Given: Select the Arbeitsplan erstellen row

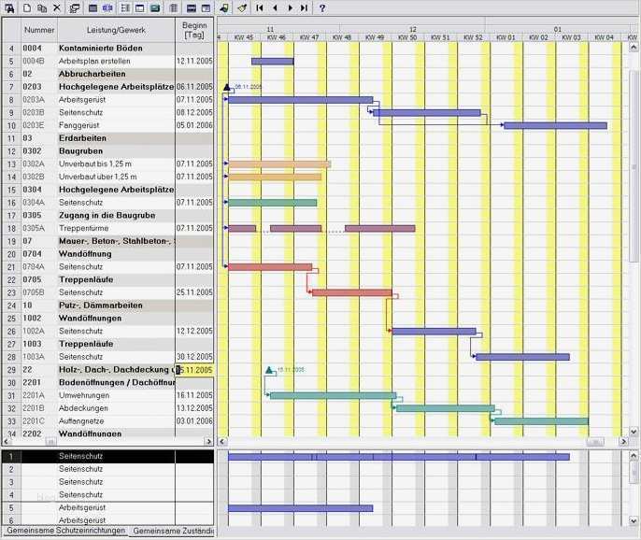Looking at the screenshot, I should click(108, 61).
